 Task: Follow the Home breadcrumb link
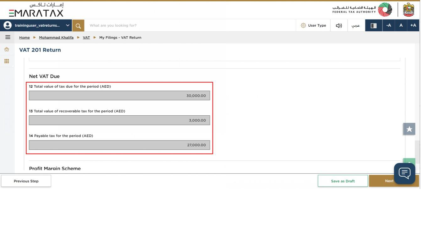24,37
